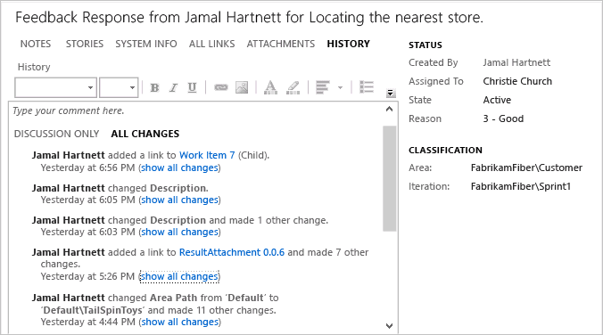Show all changes for the 6:56 PM entry

[179, 167]
